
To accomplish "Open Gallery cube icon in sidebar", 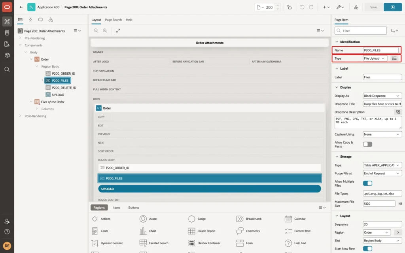I will 7,55.
